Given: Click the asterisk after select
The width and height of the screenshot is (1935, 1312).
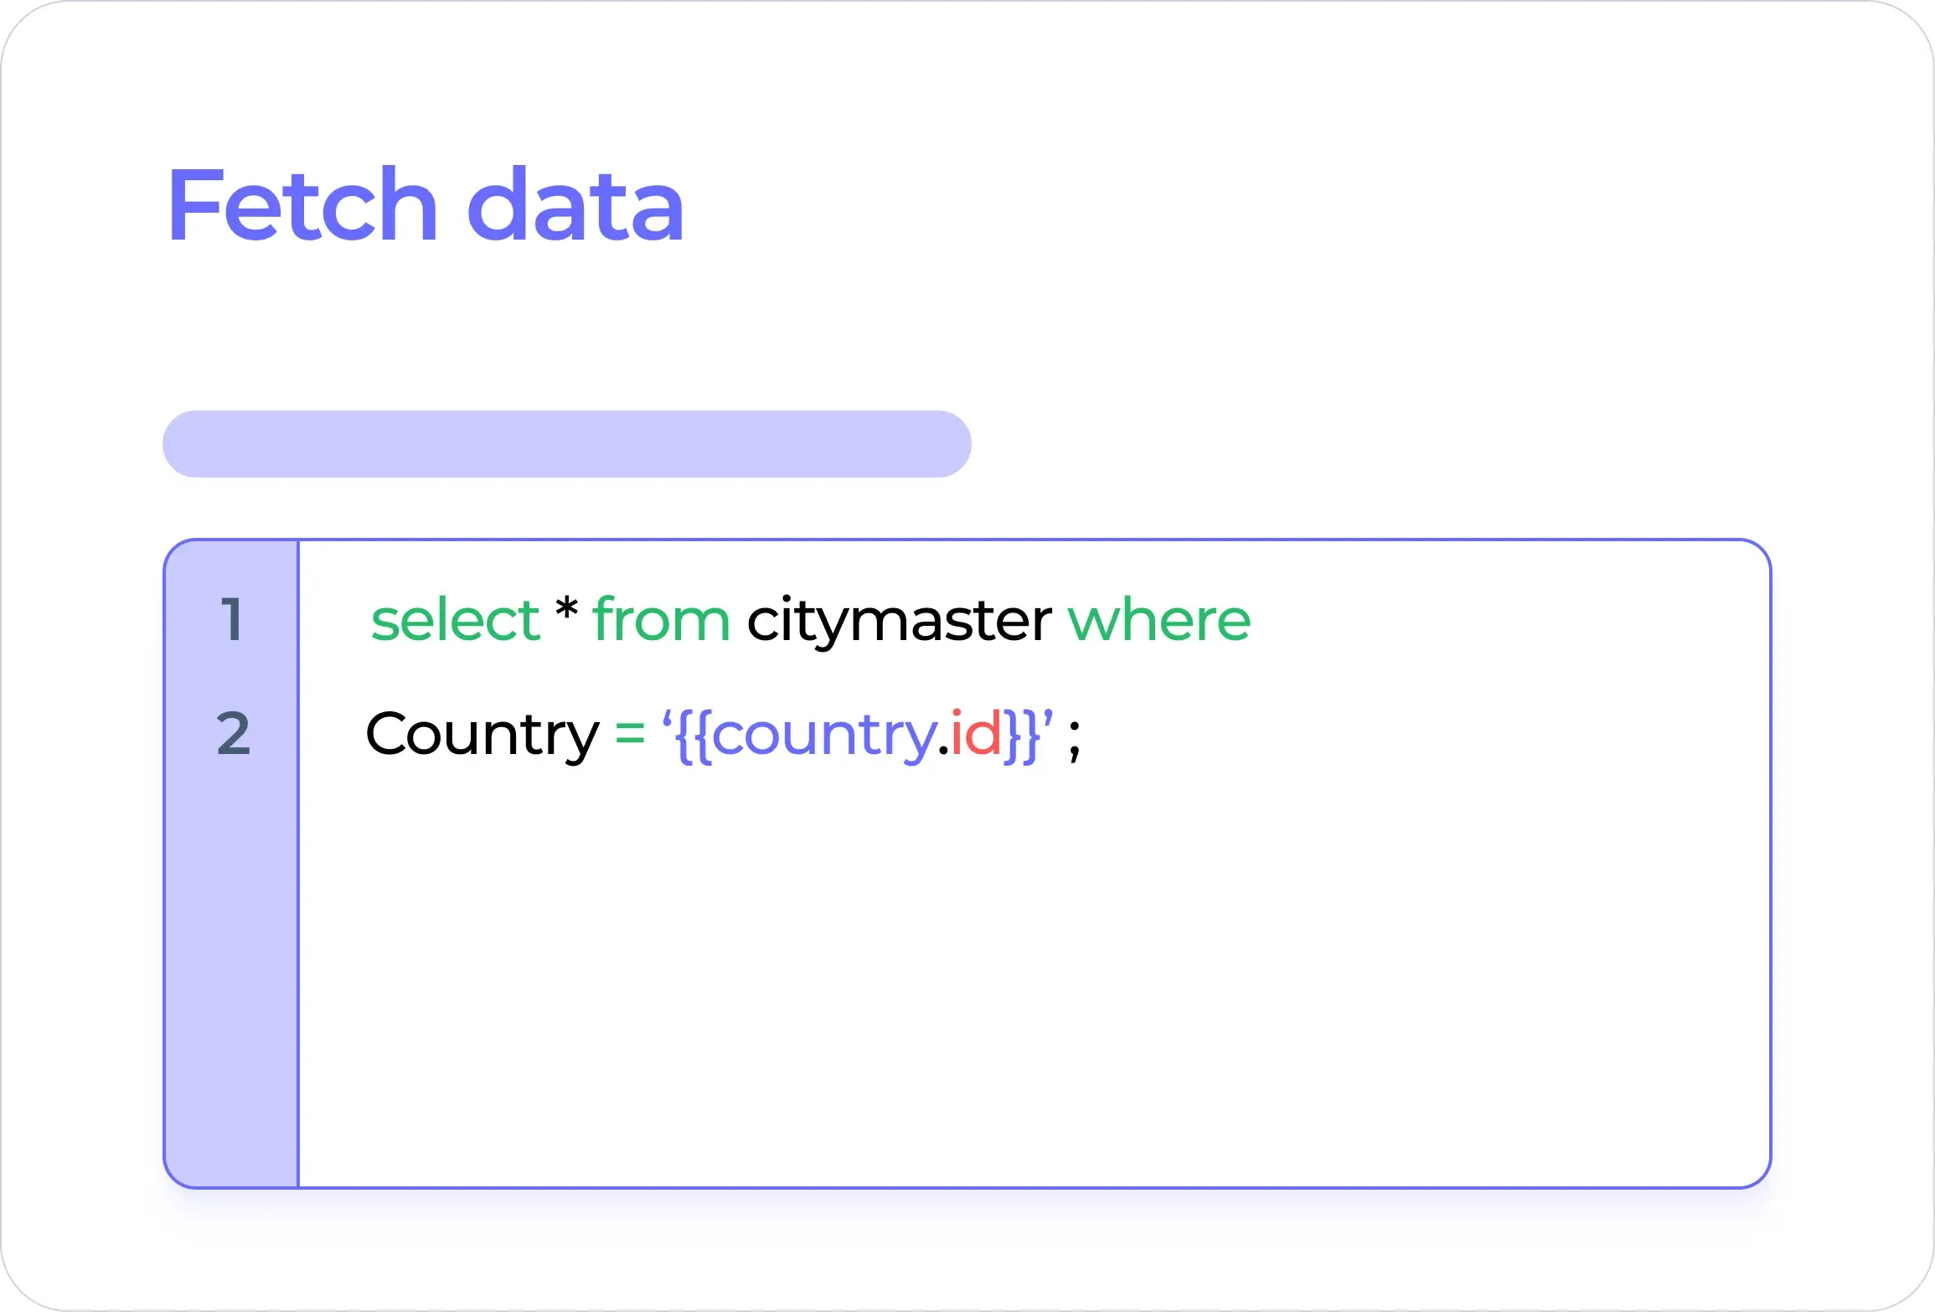Looking at the screenshot, I should point(567,609).
